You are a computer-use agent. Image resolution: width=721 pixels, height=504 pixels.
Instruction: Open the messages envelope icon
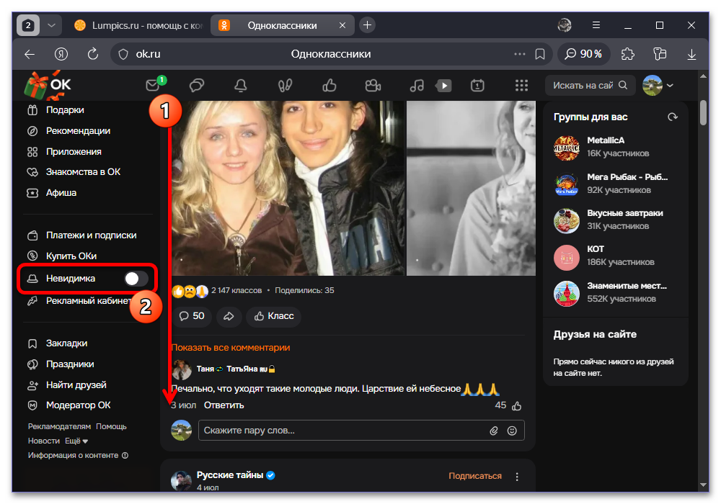point(153,86)
